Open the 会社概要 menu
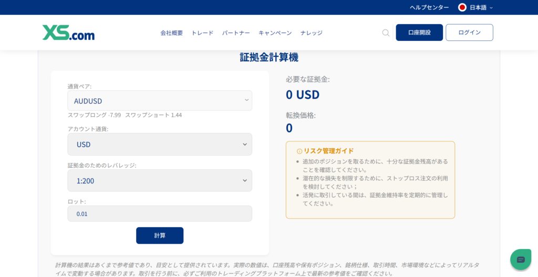The height and width of the screenshot is (277, 538). 172,33
